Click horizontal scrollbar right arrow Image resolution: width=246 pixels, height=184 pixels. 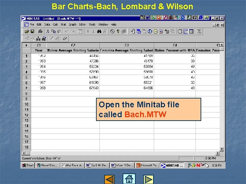point(218,153)
